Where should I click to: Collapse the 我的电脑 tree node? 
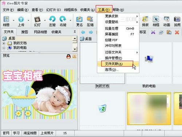click(x=4, y=48)
